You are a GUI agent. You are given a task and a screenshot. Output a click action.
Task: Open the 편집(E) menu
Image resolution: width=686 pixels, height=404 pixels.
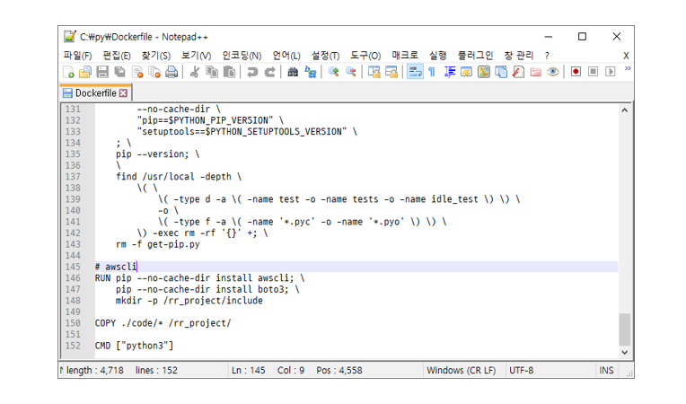point(117,56)
